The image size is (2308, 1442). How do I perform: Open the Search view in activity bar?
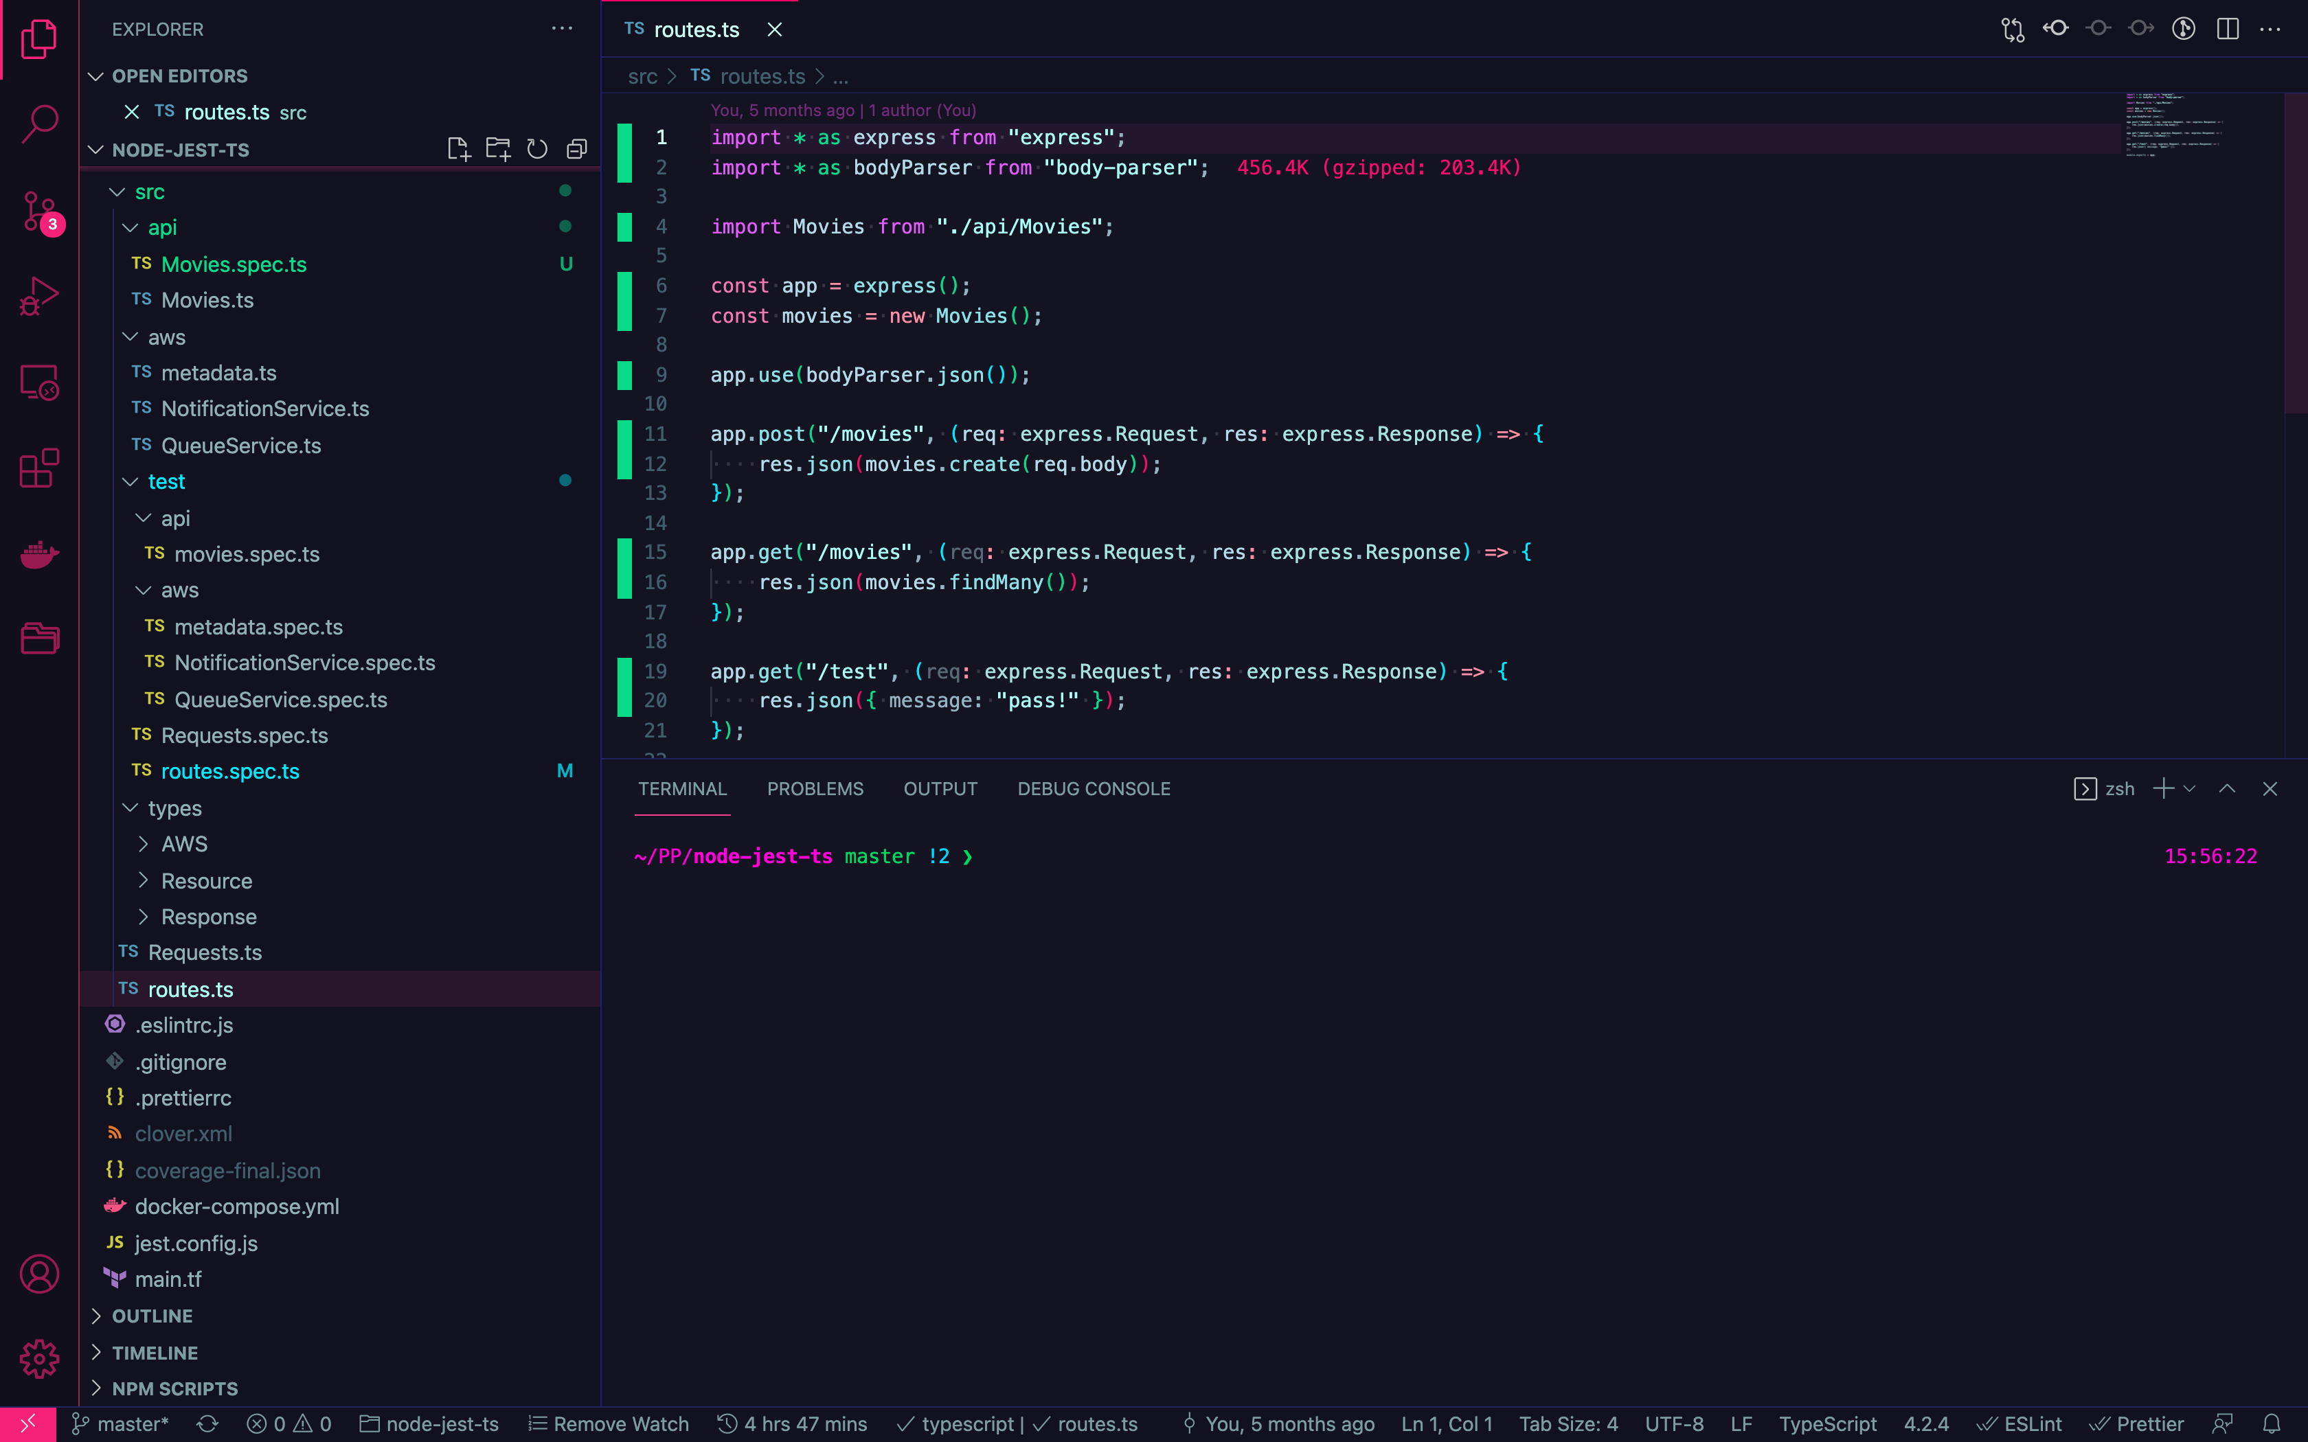click(x=39, y=124)
